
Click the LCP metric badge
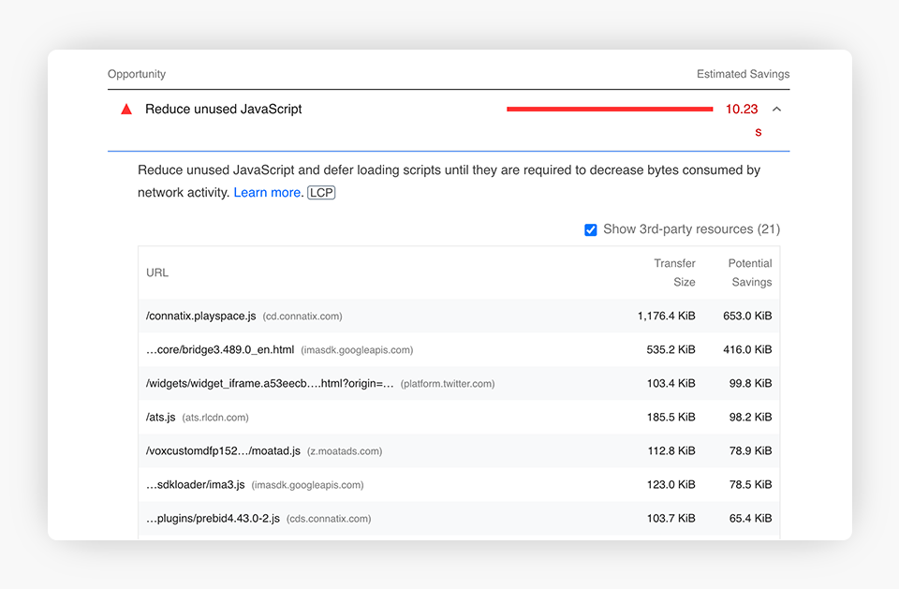321,193
